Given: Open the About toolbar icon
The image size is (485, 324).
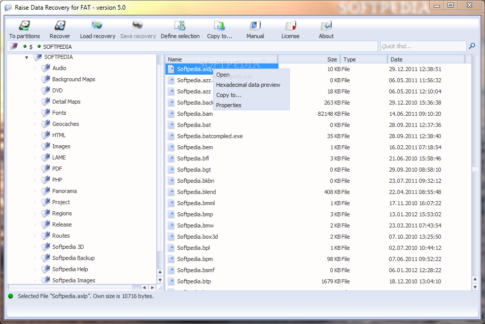Looking at the screenshot, I should point(326,25).
